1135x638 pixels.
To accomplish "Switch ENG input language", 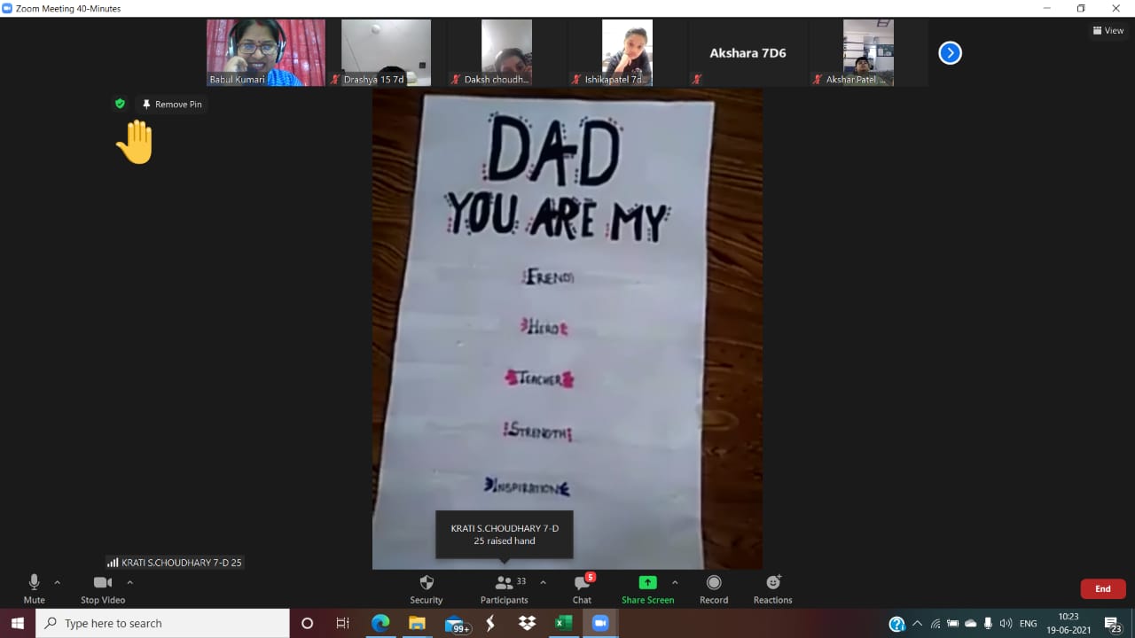I will (x=1029, y=624).
